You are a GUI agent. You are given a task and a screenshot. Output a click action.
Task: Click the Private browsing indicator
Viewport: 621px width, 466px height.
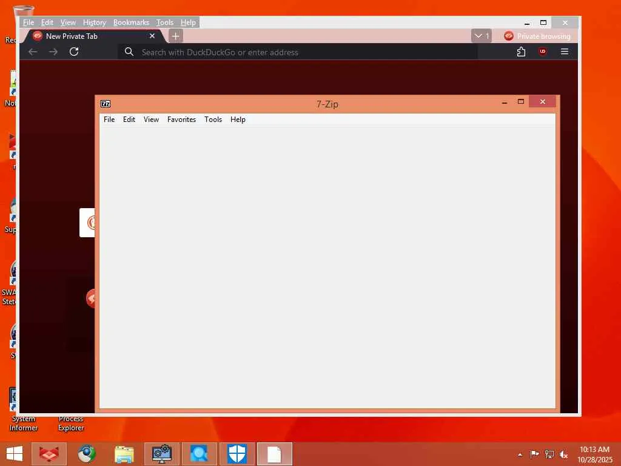point(537,36)
